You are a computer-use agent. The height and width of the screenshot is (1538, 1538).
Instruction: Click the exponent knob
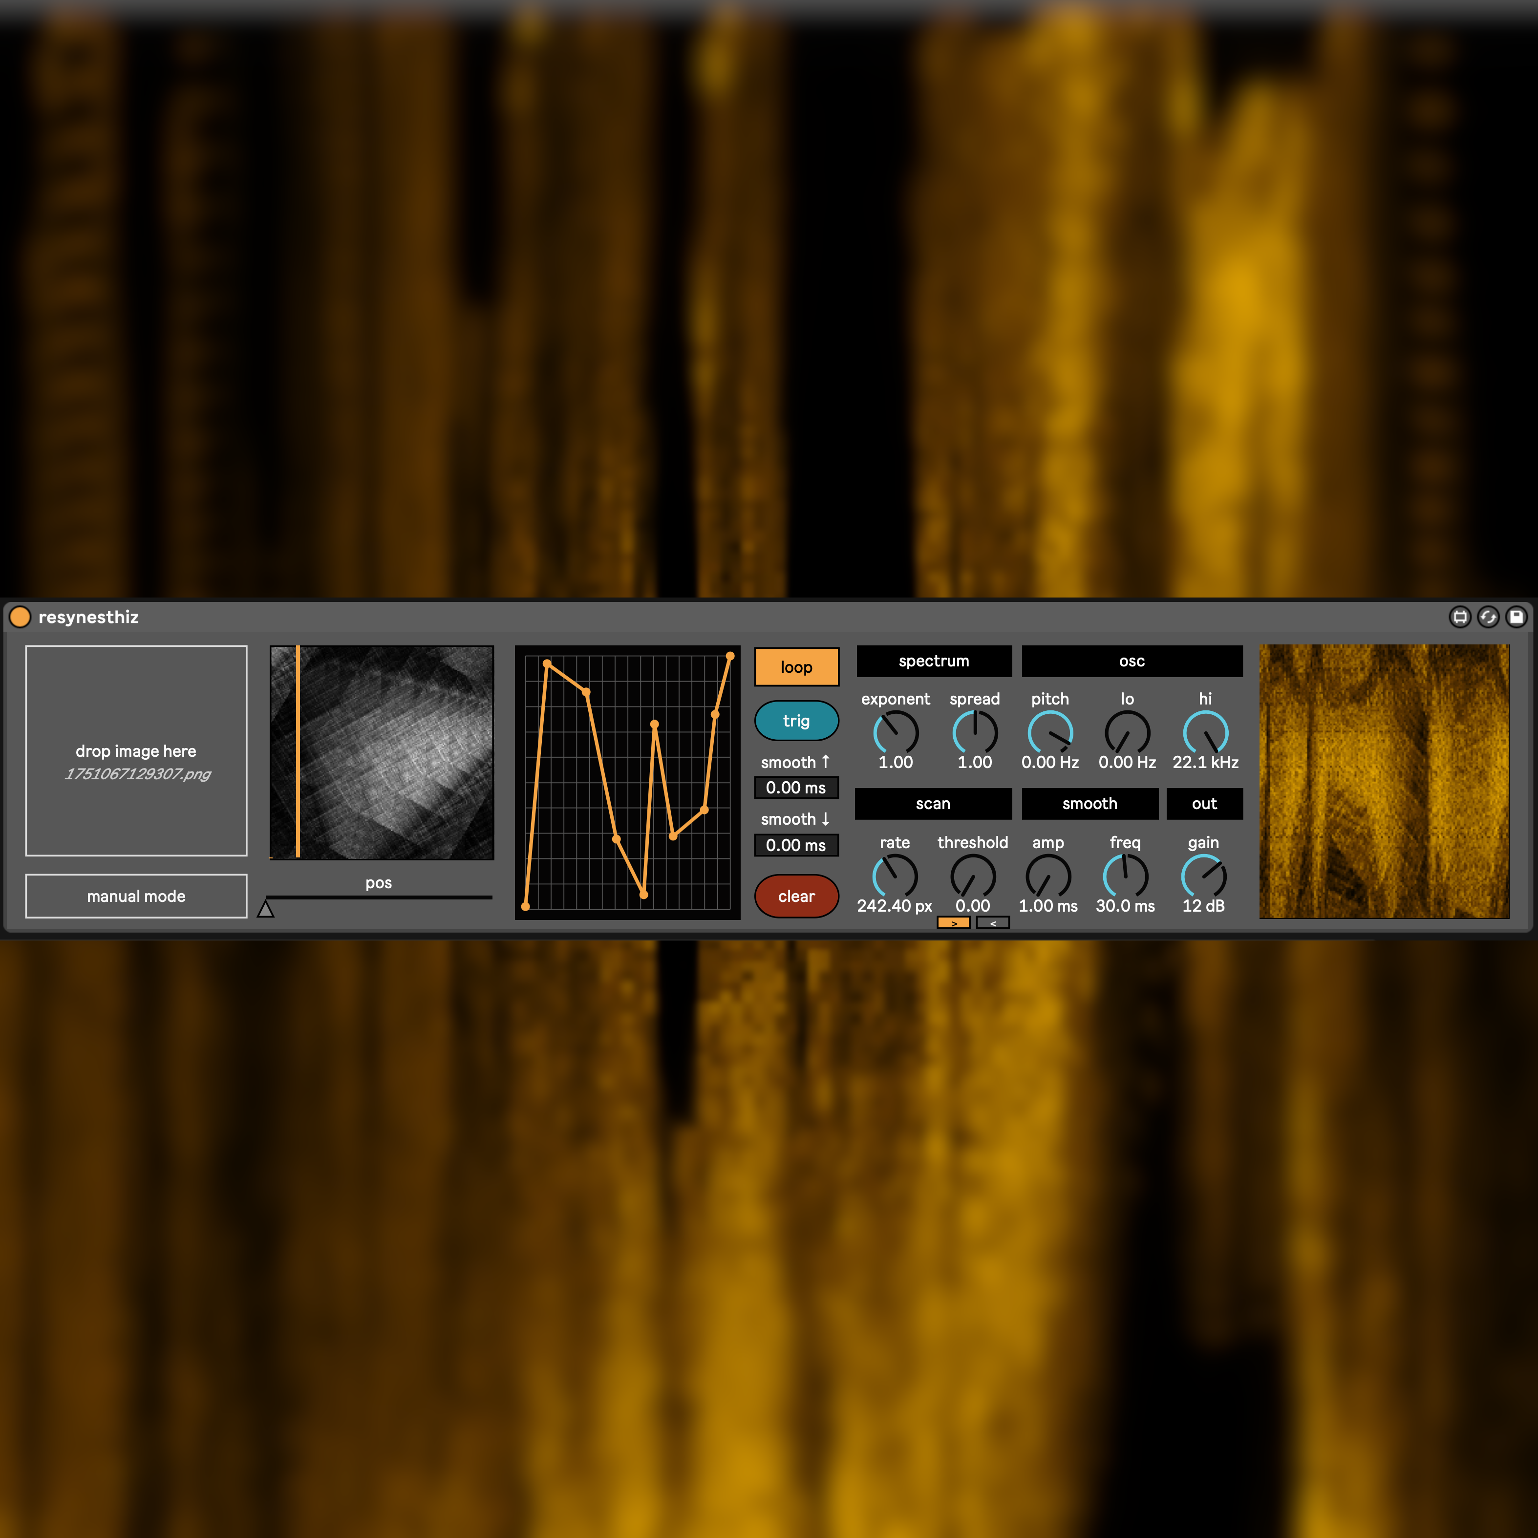click(896, 733)
